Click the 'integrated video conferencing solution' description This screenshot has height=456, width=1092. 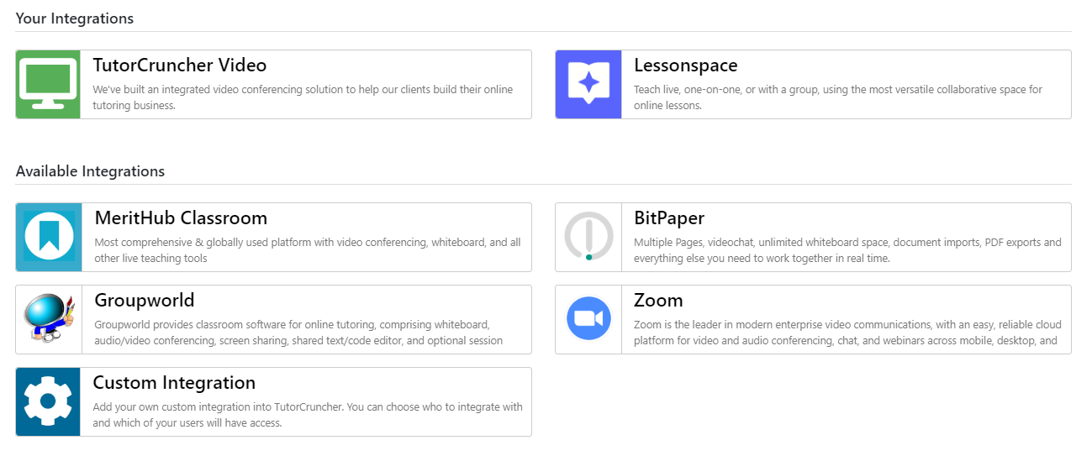[303, 97]
